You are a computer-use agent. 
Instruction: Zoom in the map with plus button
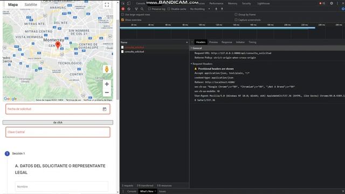pos(107,84)
